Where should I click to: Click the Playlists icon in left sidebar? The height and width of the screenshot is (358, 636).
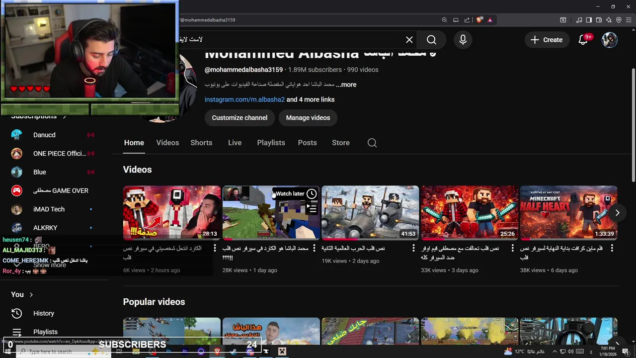click(17, 332)
